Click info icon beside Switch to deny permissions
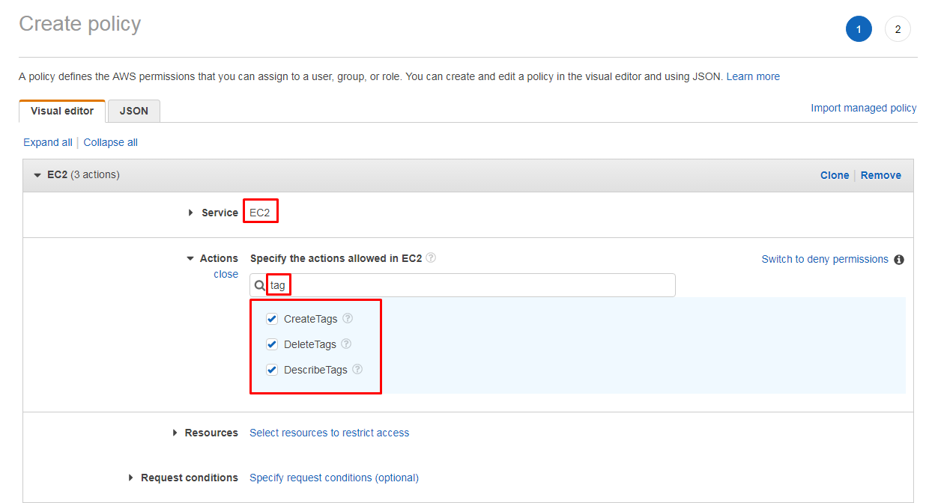The width and height of the screenshot is (938, 503). tap(899, 260)
